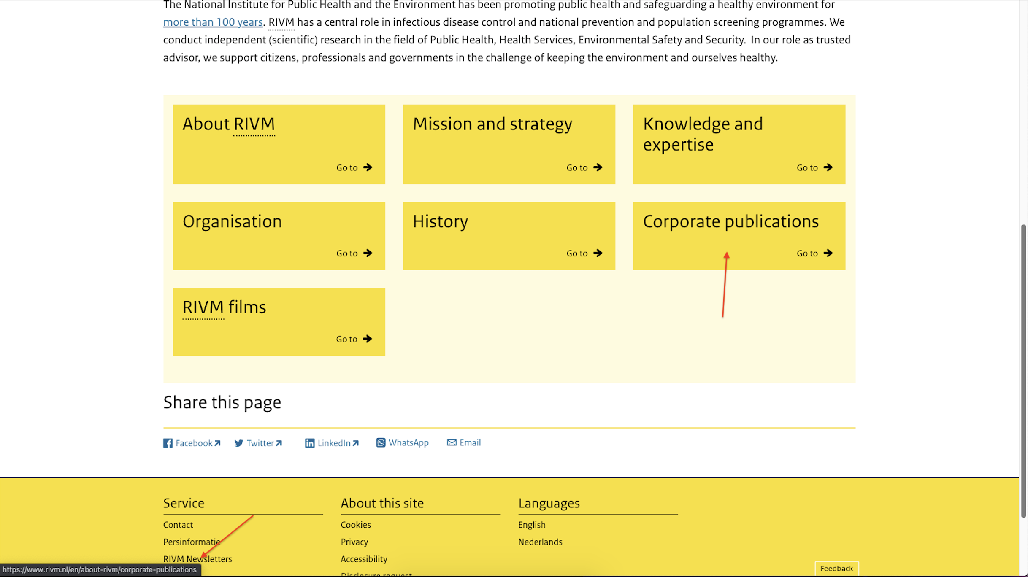Open Accessibility information page
Image resolution: width=1028 pixels, height=577 pixels.
point(364,559)
